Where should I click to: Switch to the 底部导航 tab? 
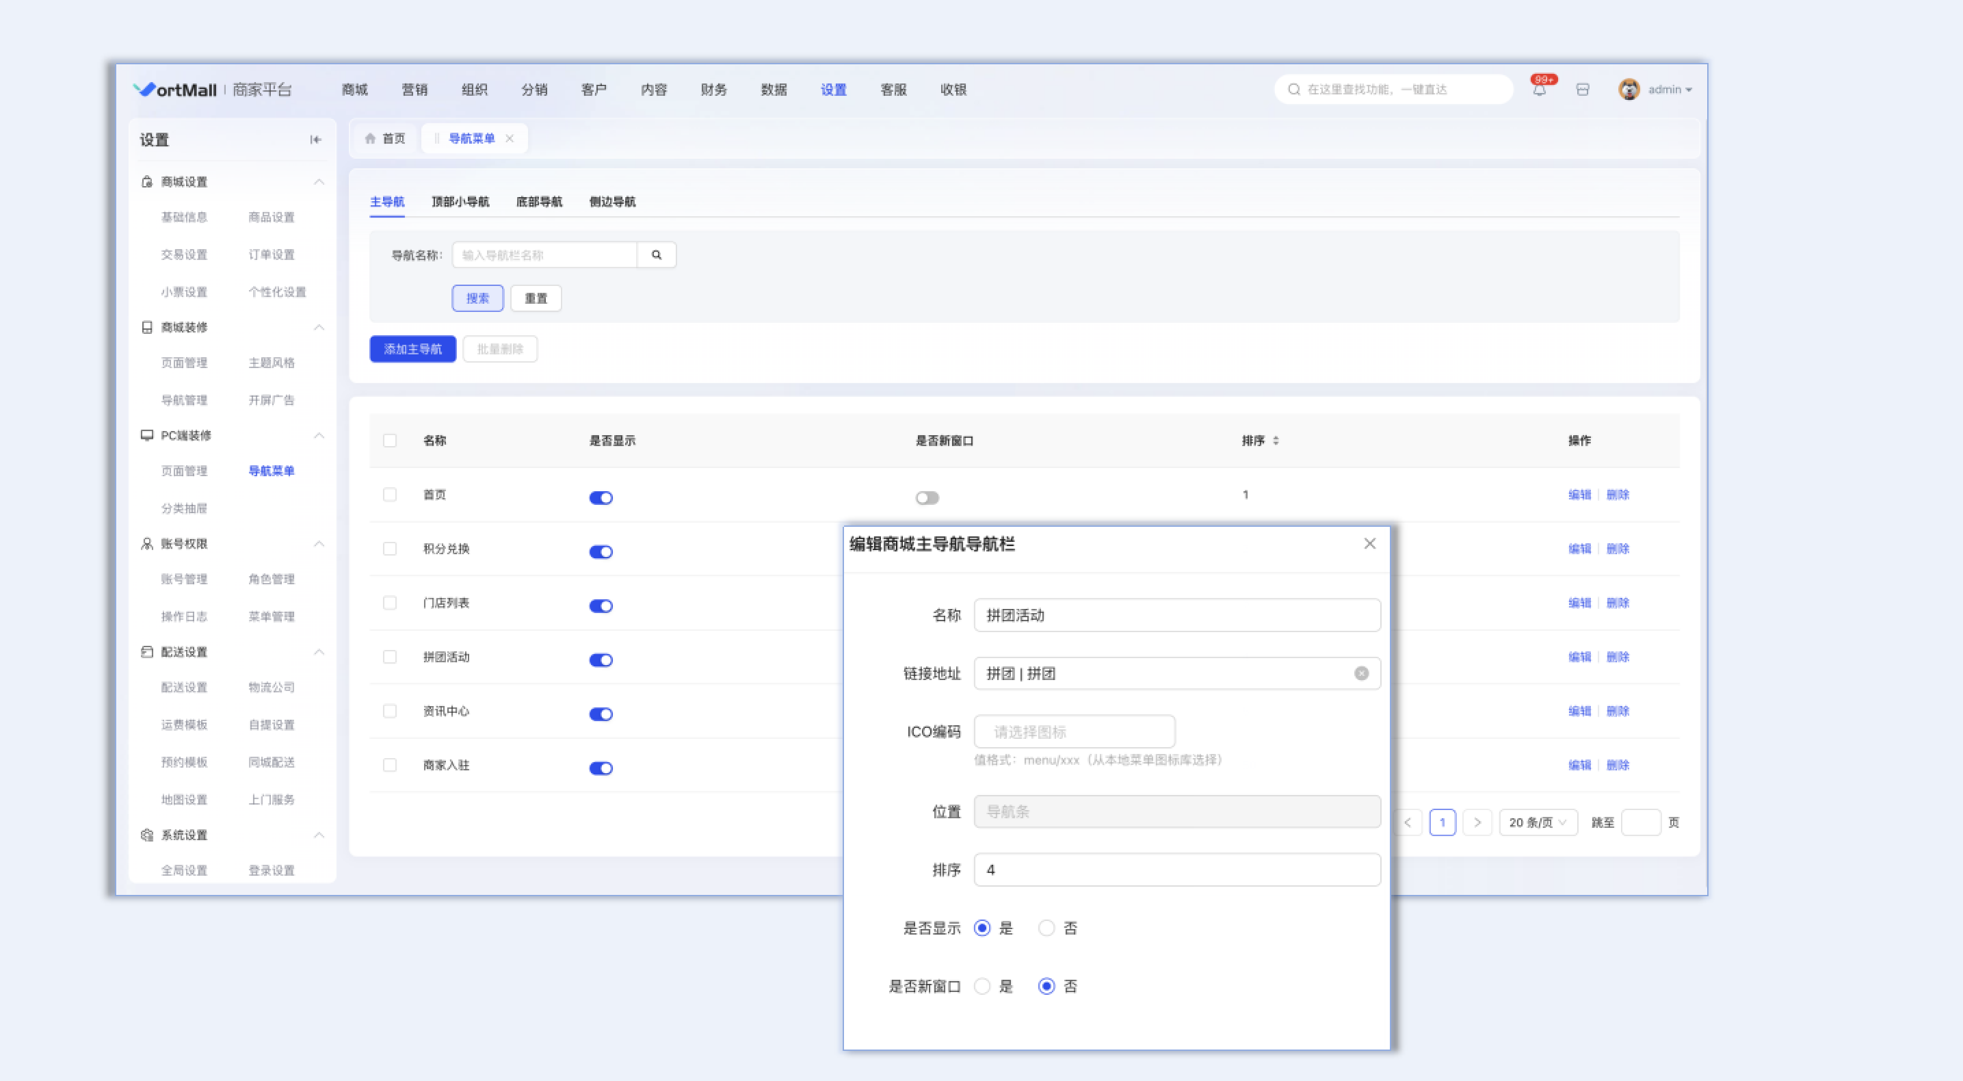[x=539, y=202]
